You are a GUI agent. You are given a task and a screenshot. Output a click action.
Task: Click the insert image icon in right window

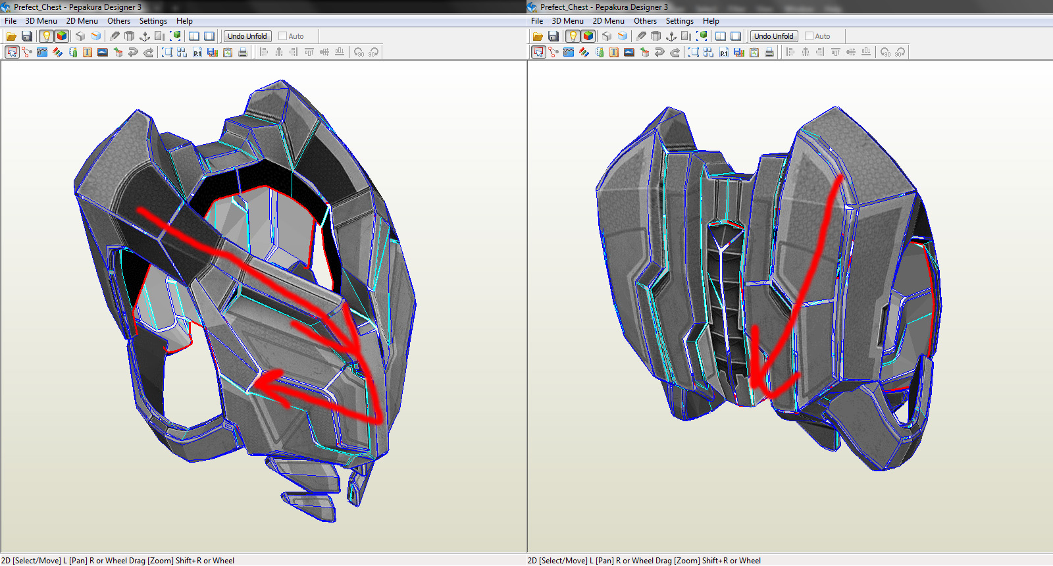(629, 53)
